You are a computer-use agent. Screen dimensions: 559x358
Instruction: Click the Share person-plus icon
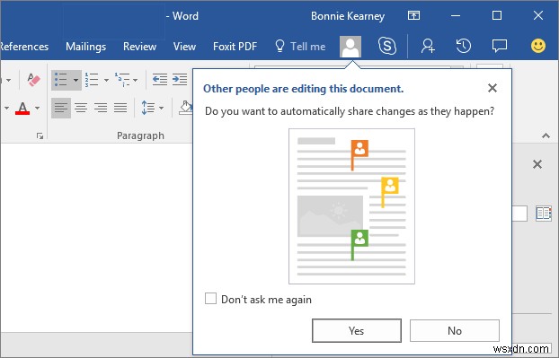[428, 47]
